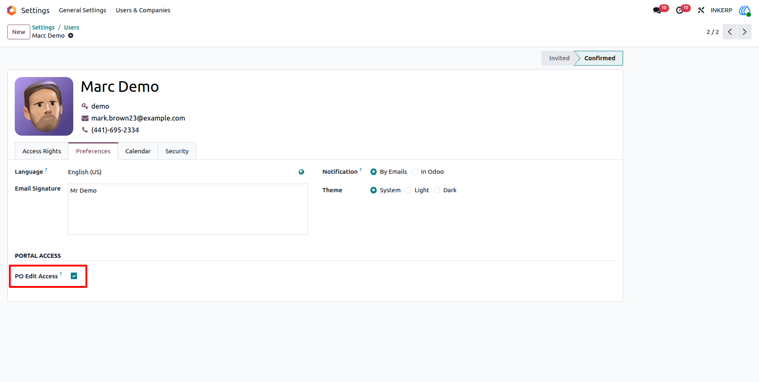Image resolution: width=759 pixels, height=382 pixels.
Task: Click the 2 / 2 record pager counter
Action: (x=713, y=32)
